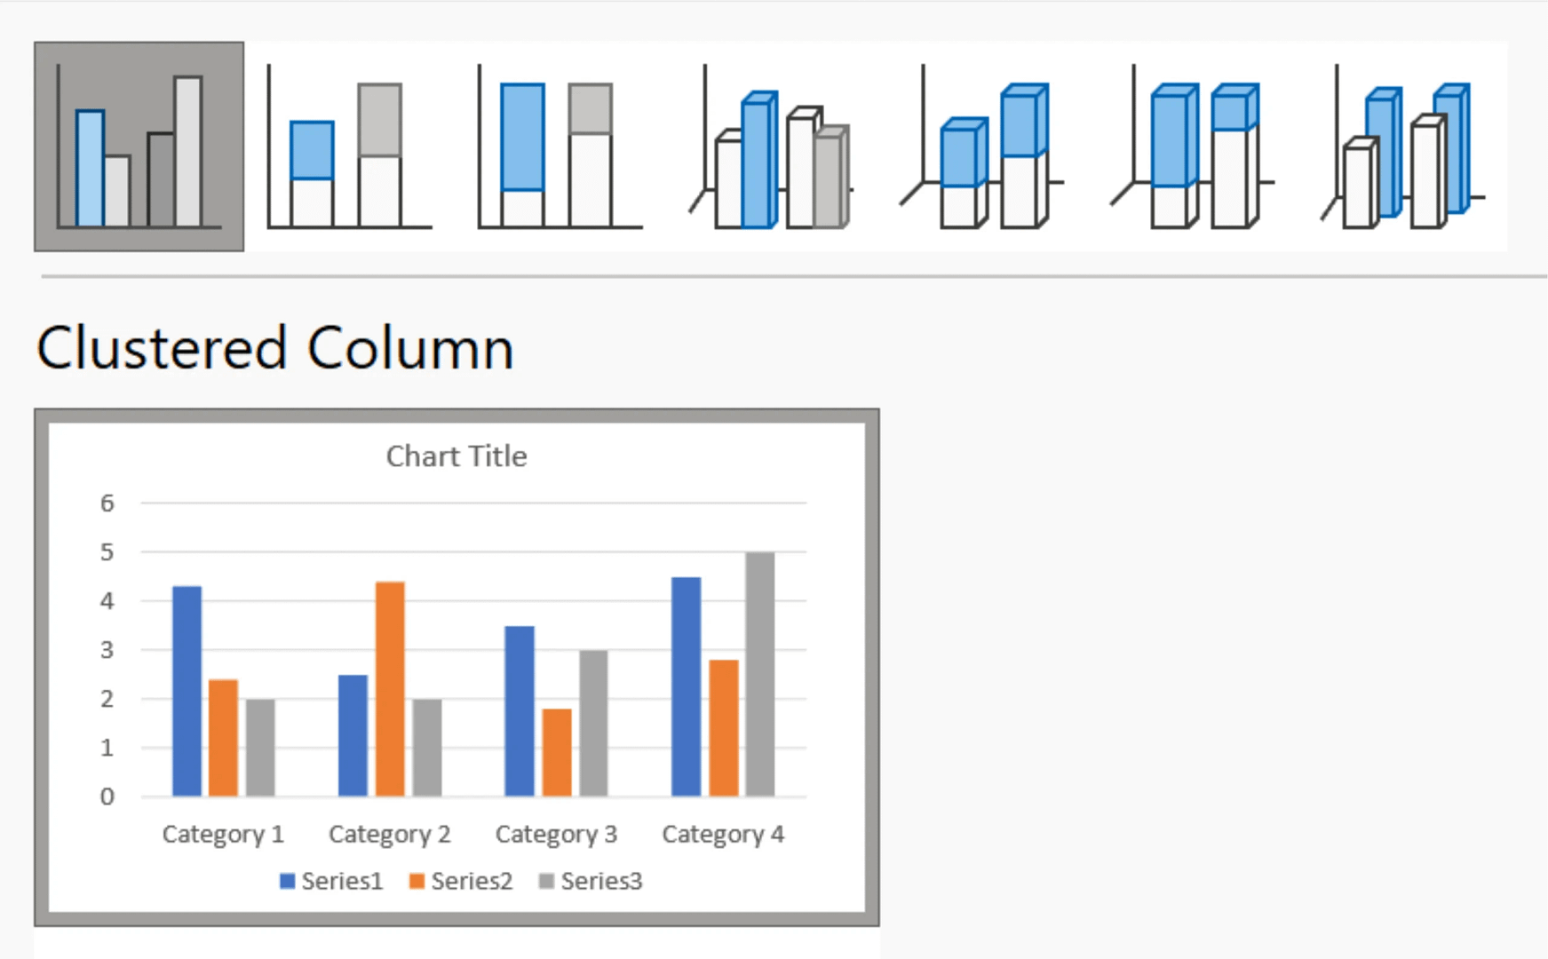This screenshot has width=1548, height=959.
Task: Click the blue bar in Category 3
Action: [x=520, y=710]
